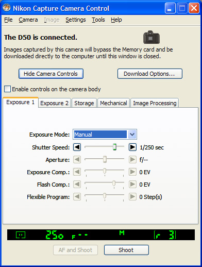Click Flexible Program left arrow
Viewport: 202px width, 267px height.
[x=77, y=197]
